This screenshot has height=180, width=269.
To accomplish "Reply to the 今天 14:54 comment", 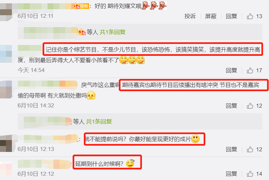I will coord(231,70).
